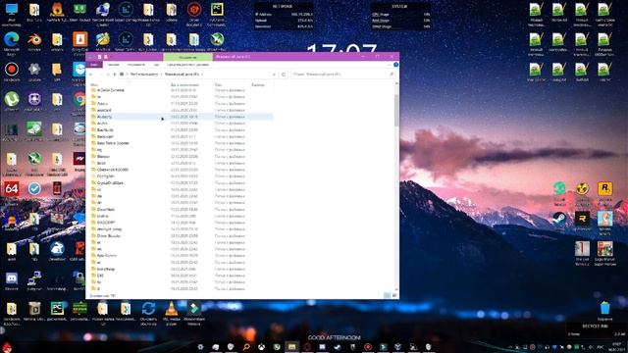Open the Средства работы с дисками tab
628x353 pixels.
[187, 65]
